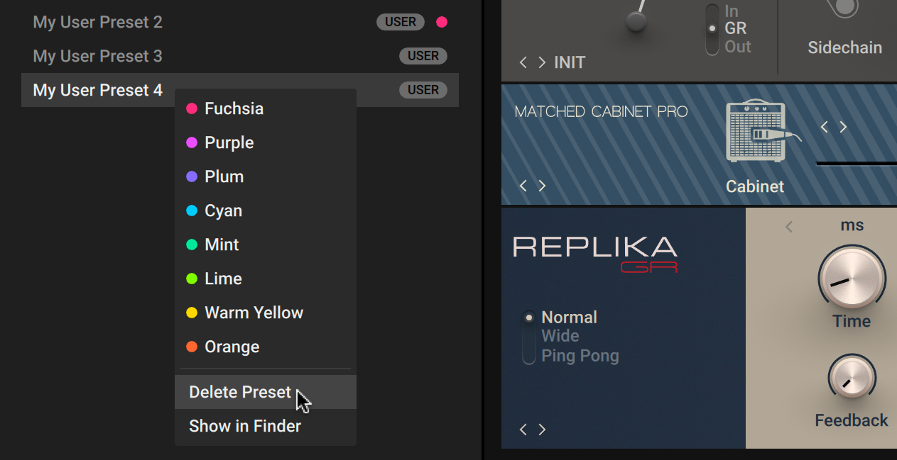Choose Delete Preset from the context menu

coord(239,391)
